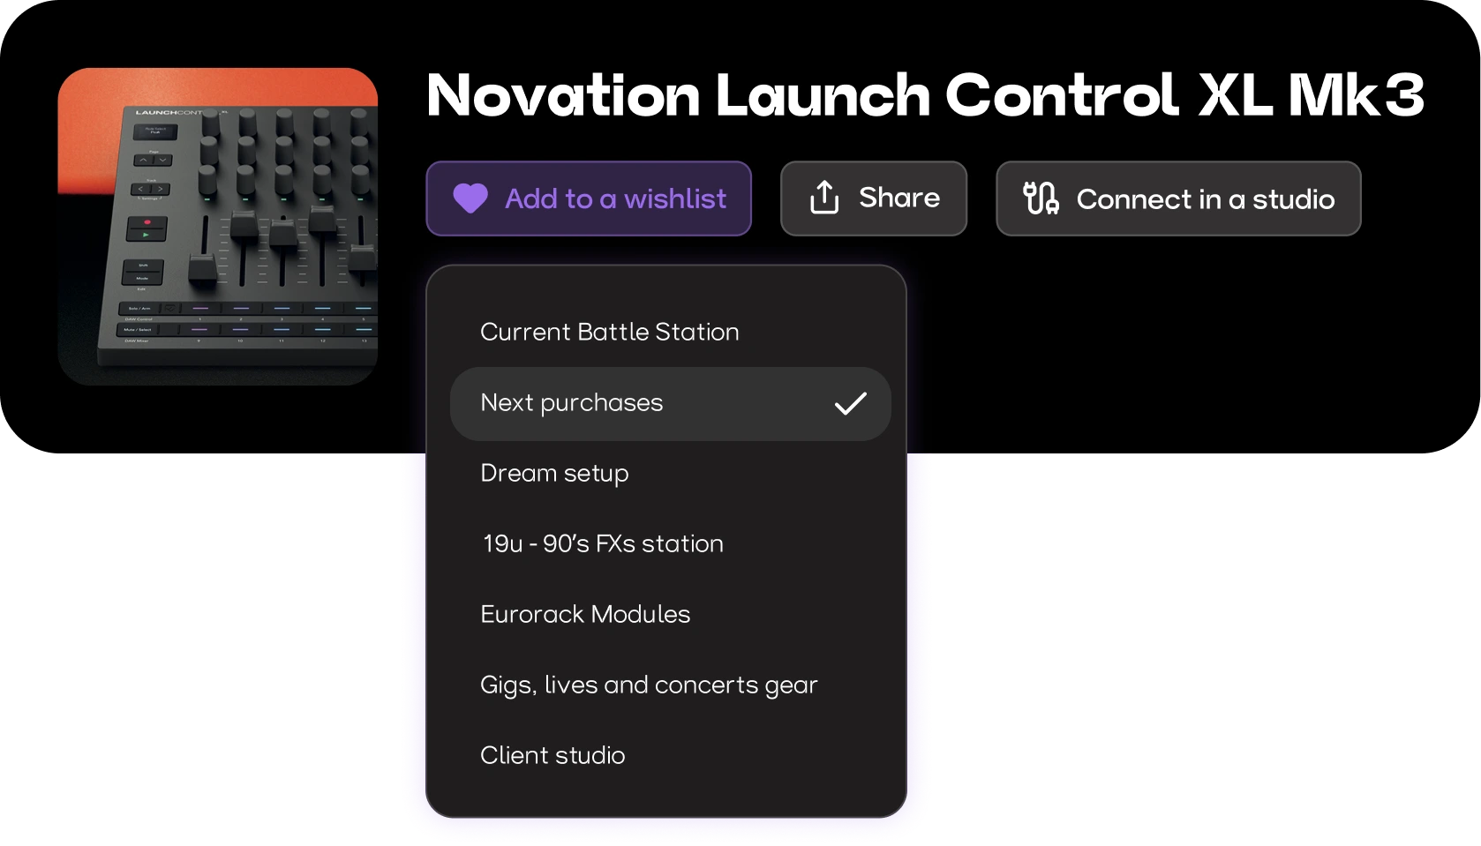Image resolution: width=1481 pixels, height=846 pixels.
Task: Pick 19u - 90's FXs station list
Action: (670, 544)
